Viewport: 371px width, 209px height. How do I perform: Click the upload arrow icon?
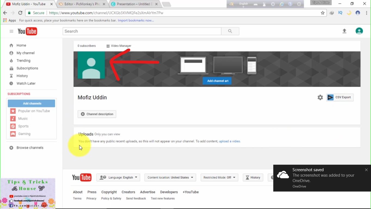pos(344,31)
